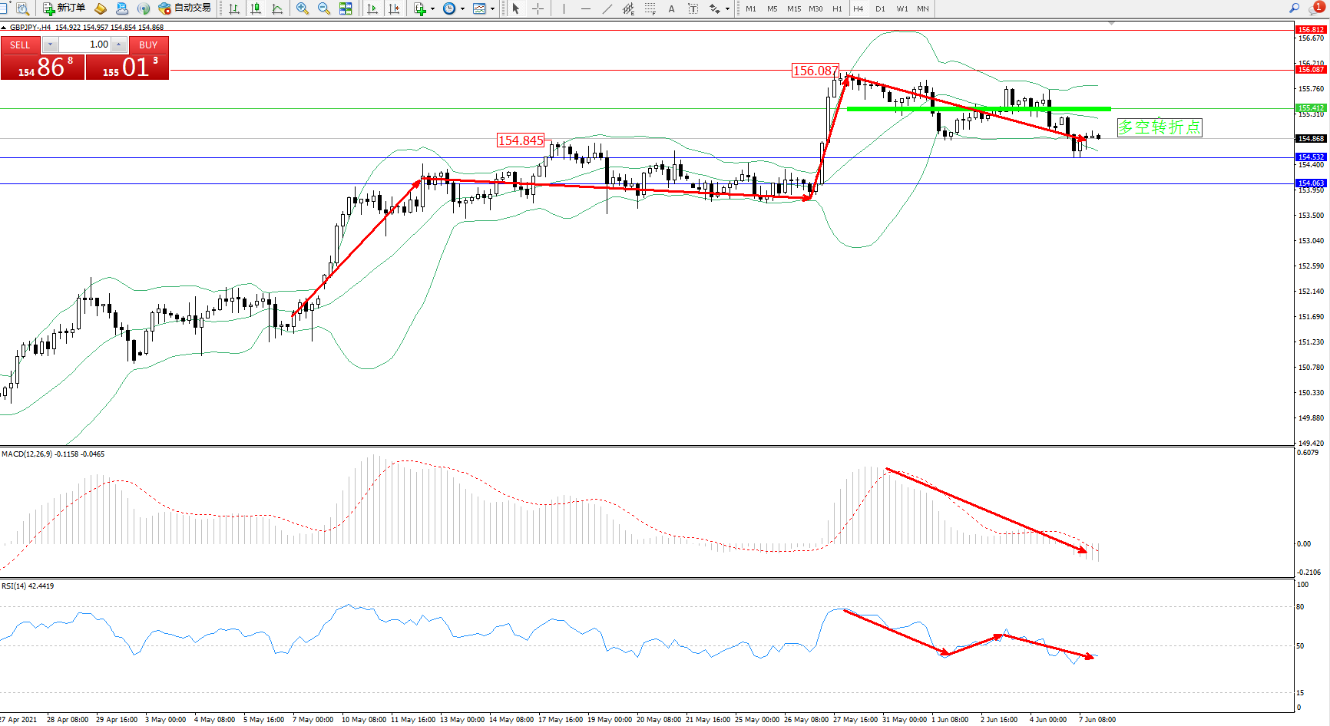Viewport: 1330px width, 726px height.
Task: Expand the chart templates dropdown arrow
Action: point(492,9)
